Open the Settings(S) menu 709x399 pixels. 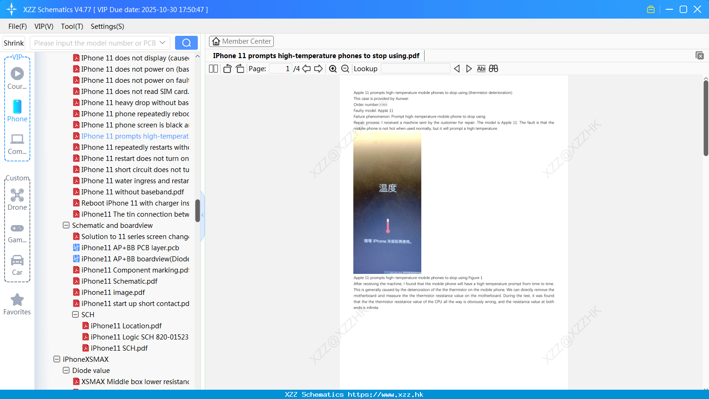point(107,27)
